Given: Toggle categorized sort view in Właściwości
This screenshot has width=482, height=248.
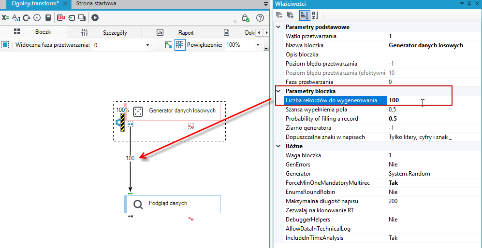Looking at the screenshot, I should click(304, 15).
